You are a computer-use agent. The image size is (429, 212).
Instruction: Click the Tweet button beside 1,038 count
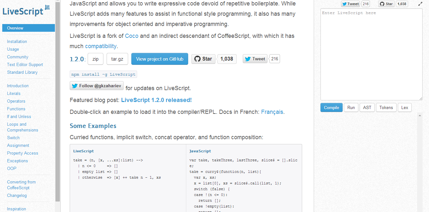click(x=255, y=59)
